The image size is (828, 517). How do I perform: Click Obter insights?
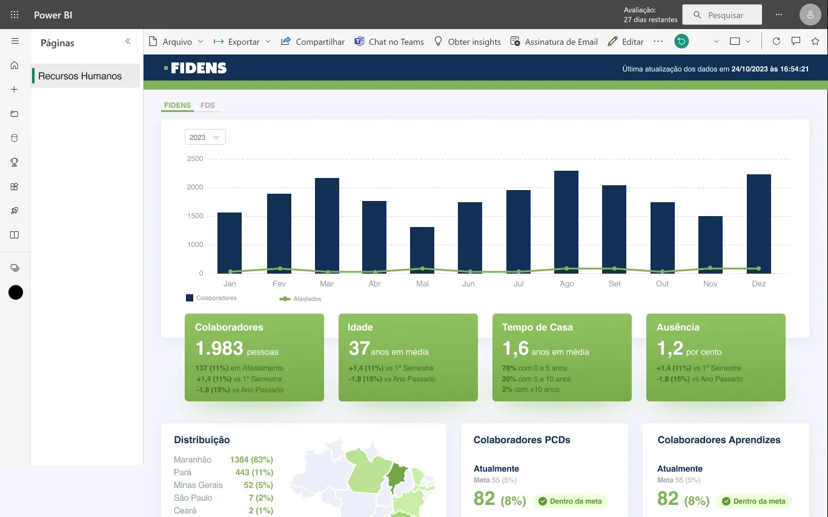(x=468, y=42)
